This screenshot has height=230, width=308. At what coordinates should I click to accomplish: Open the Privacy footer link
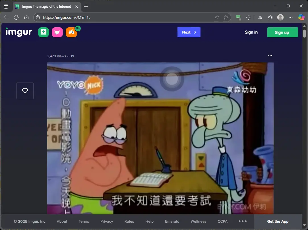106,221
